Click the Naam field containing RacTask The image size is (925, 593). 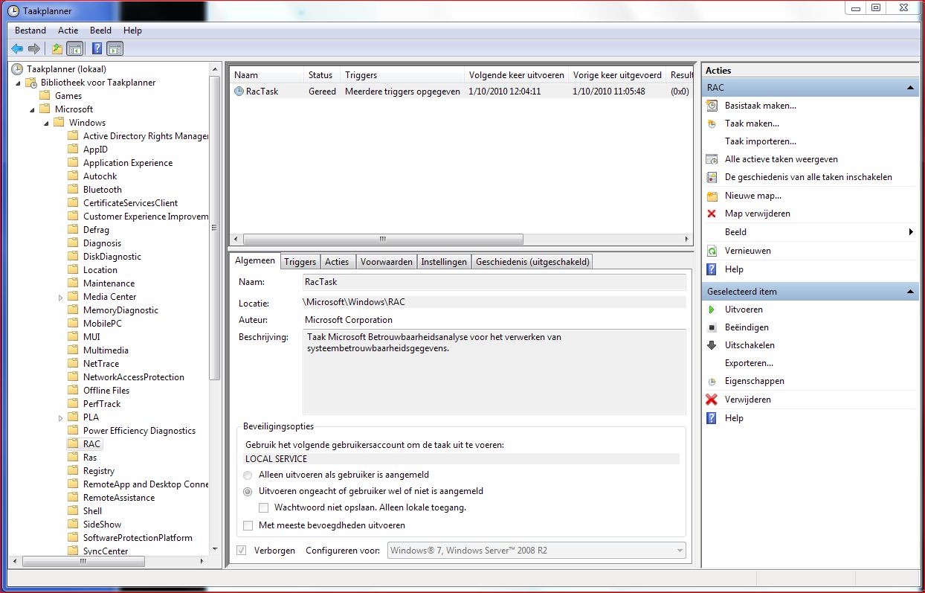494,282
